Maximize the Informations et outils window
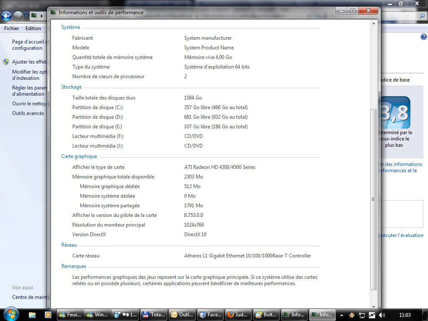This screenshot has width=428, height=321. 352,10
